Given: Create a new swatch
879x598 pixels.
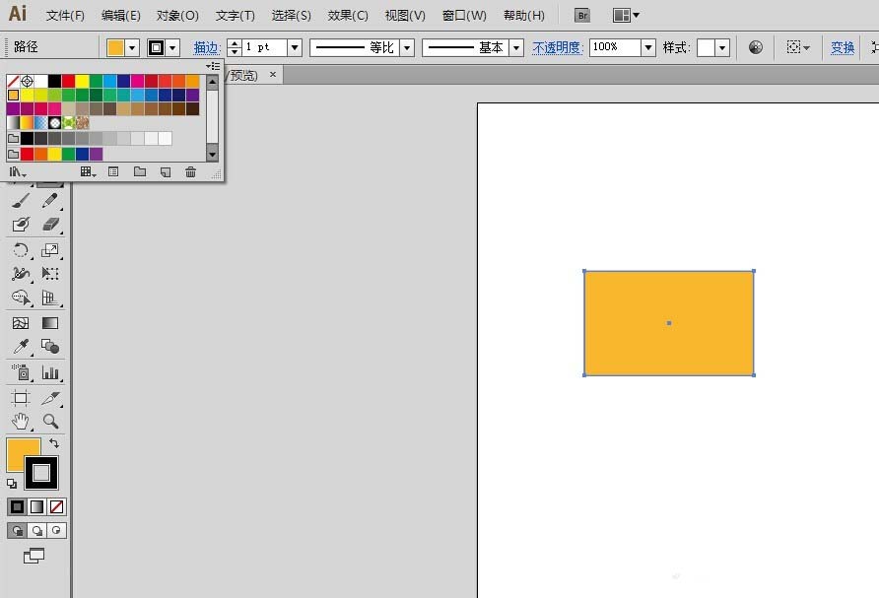Looking at the screenshot, I should [166, 172].
